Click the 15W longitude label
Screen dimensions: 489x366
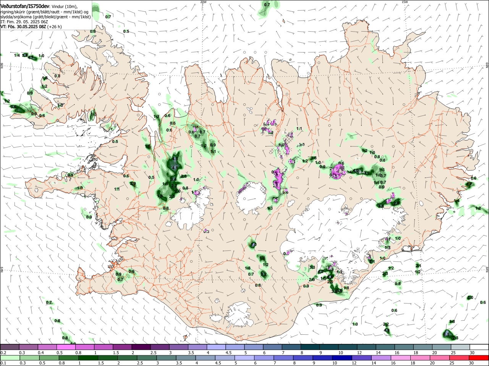(x=405, y=2)
